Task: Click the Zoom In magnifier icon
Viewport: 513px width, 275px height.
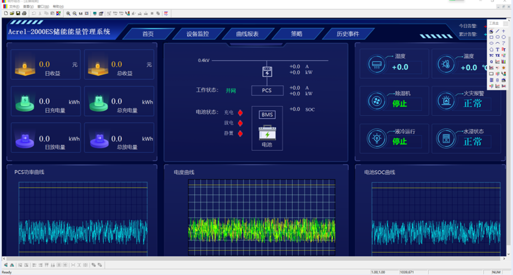Action: coord(68,14)
